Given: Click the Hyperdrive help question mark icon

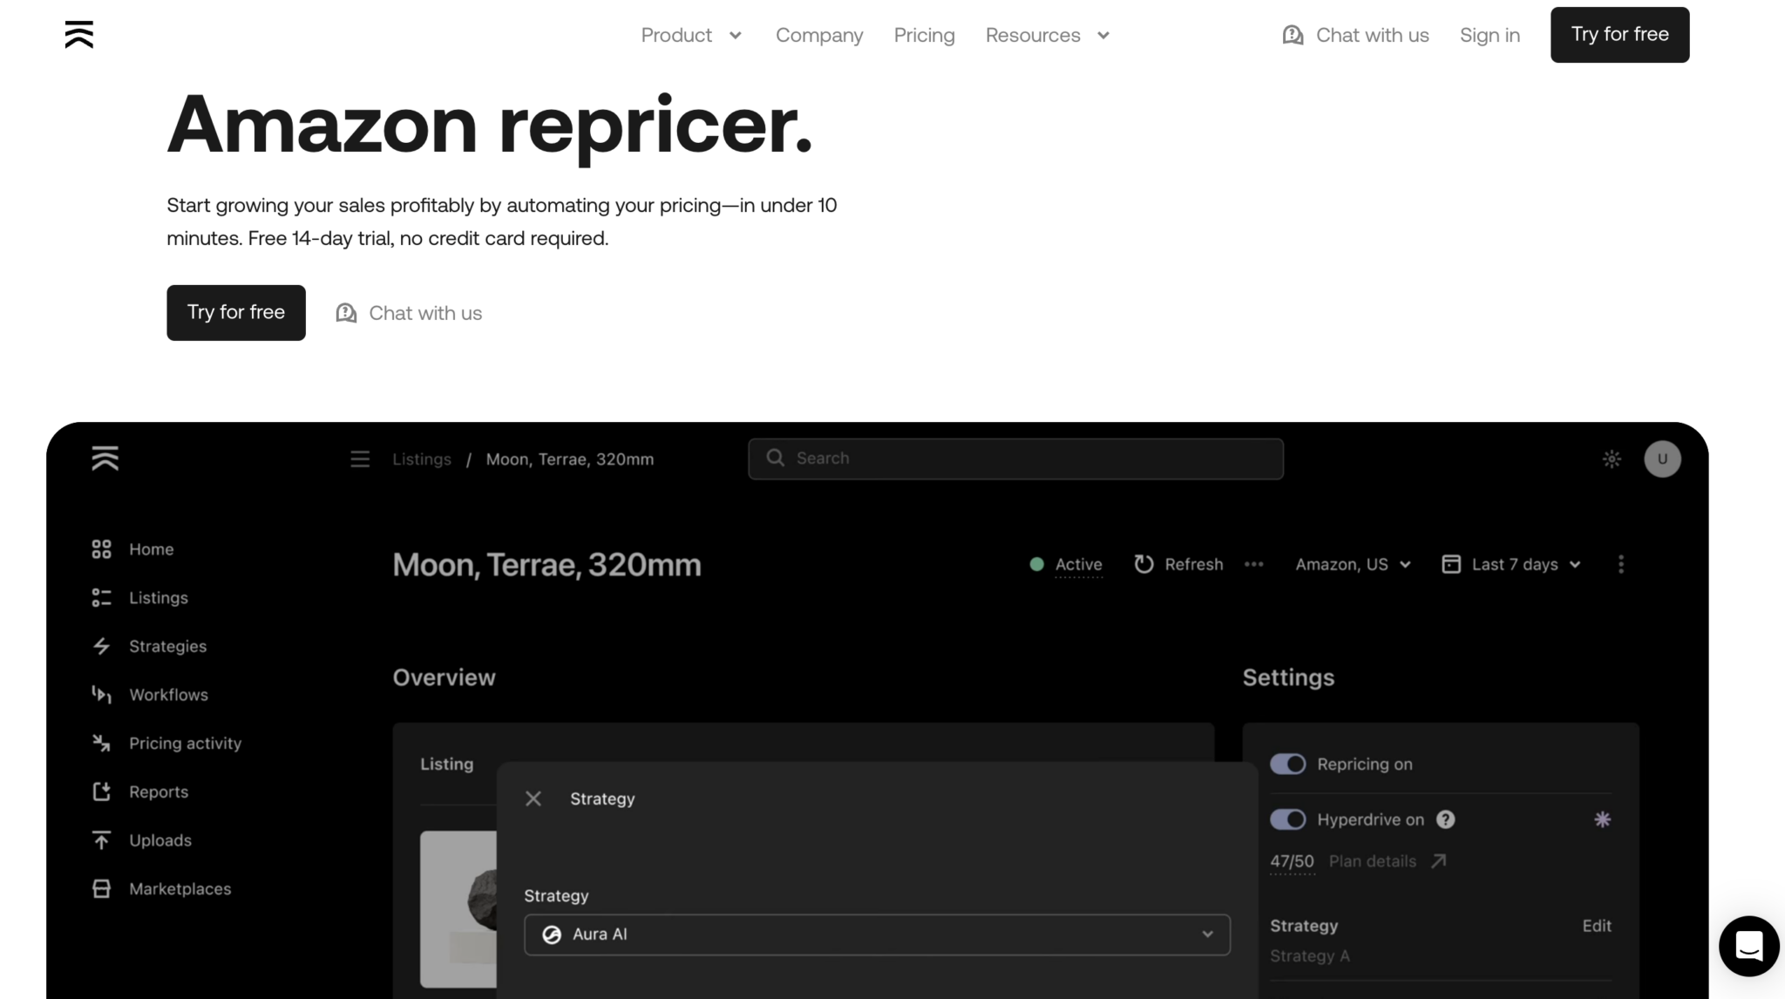Looking at the screenshot, I should [1445, 819].
